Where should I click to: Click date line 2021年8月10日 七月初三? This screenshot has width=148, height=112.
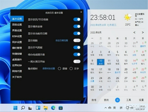tap(103, 25)
